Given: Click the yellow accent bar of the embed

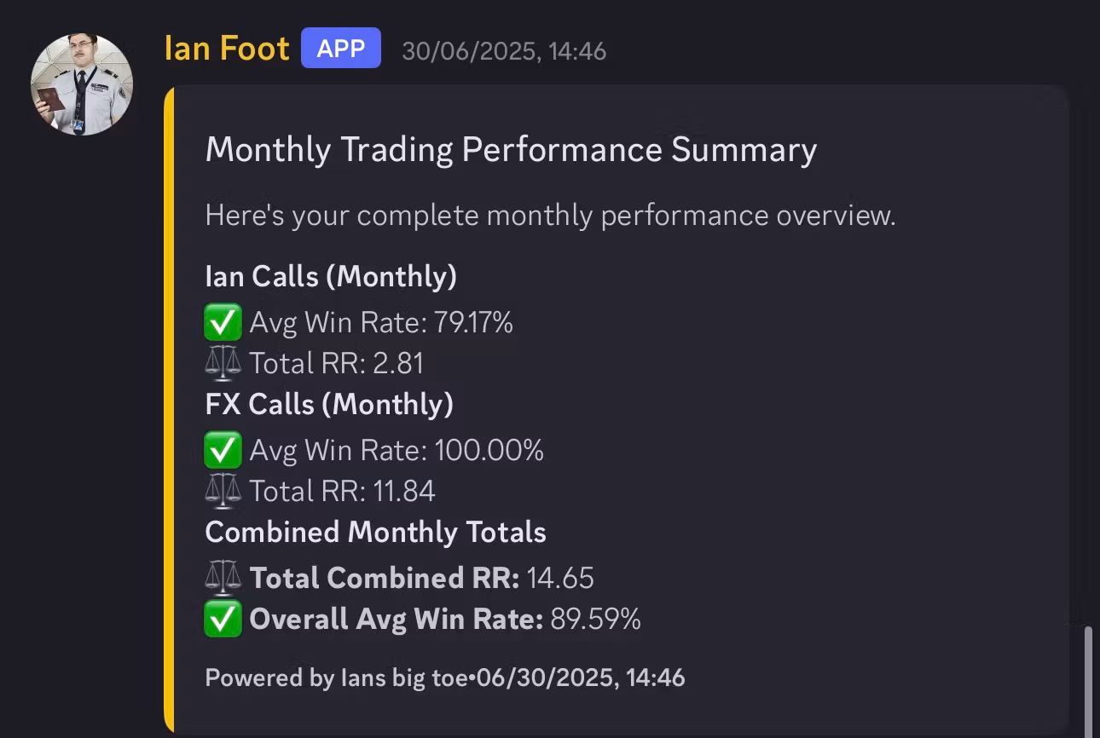Looking at the screenshot, I should tap(169, 409).
